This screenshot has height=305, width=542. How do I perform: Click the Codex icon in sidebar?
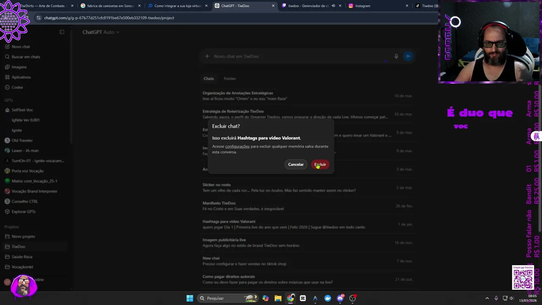click(x=7, y=87)
